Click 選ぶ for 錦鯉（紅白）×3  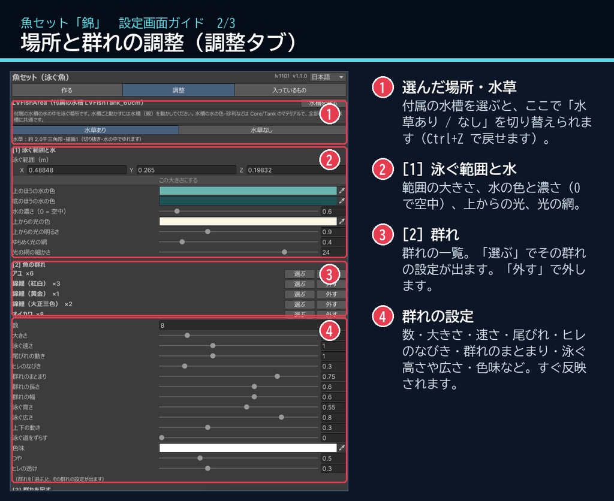coord(300,284)
